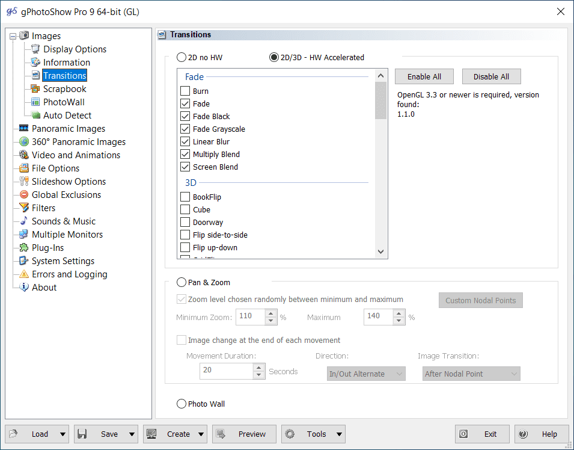
Task: Click the Movement Duration input field
Action: 226,371
